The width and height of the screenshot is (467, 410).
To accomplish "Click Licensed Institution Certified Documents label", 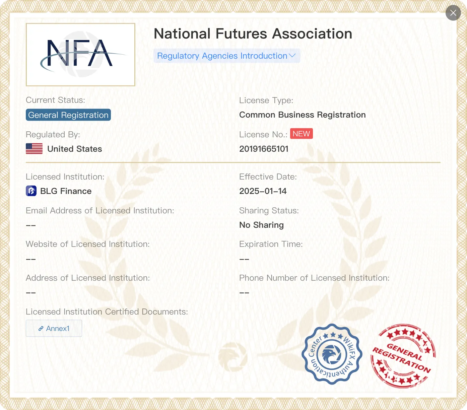I will coord(107,312).
